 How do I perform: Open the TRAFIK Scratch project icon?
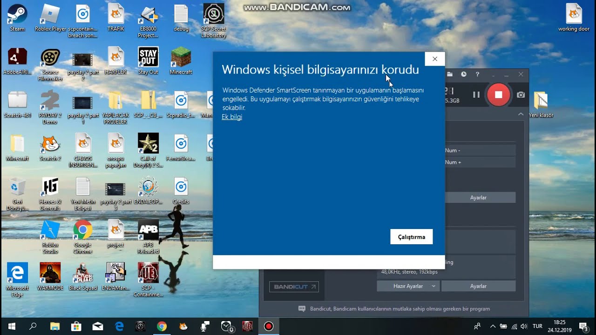115,19
